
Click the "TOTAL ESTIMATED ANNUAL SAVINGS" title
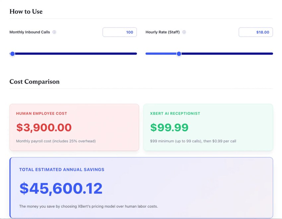(62, 169)
